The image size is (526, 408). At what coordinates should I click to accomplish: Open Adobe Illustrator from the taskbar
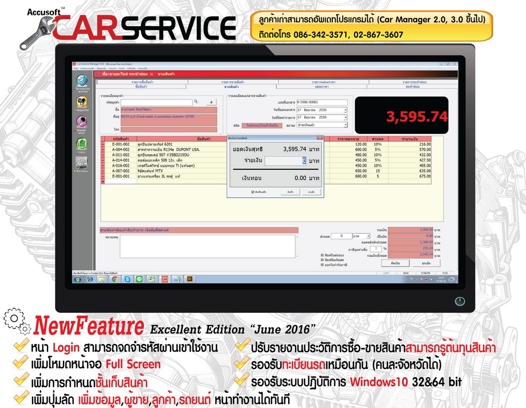pyautogui.click(x=190, y=279)
